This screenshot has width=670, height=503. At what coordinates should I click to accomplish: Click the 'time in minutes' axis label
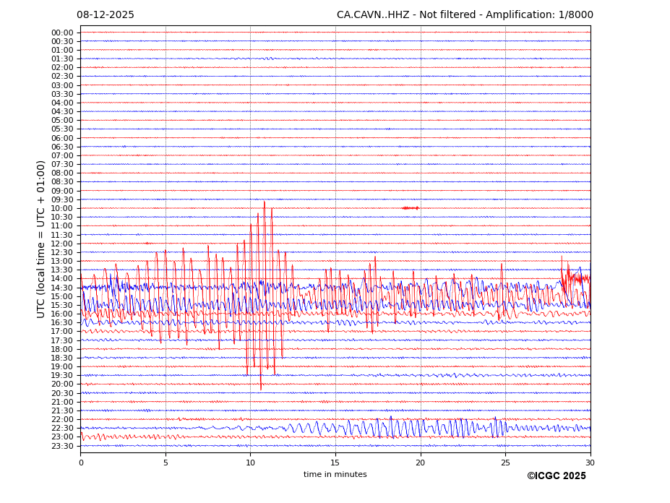pyautogui.click(x=335, y=475)
